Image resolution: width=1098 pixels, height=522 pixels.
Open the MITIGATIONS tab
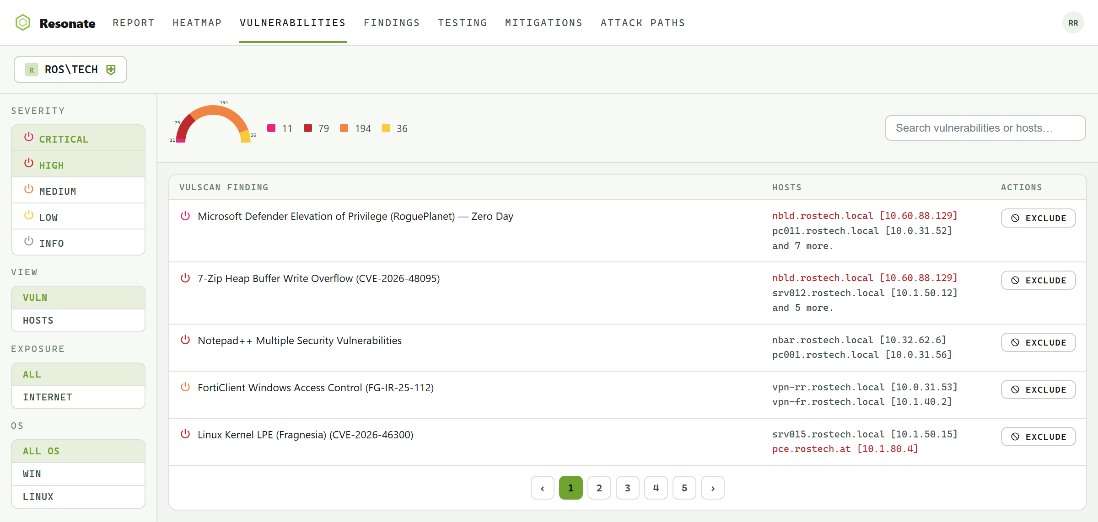(544, 23)
